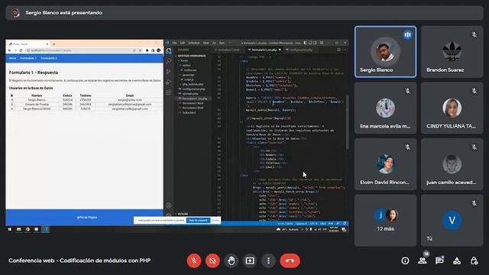This screenshot has height=275, width=489.
Task: Click the Formulario 2 nav link
Action: 49,58
